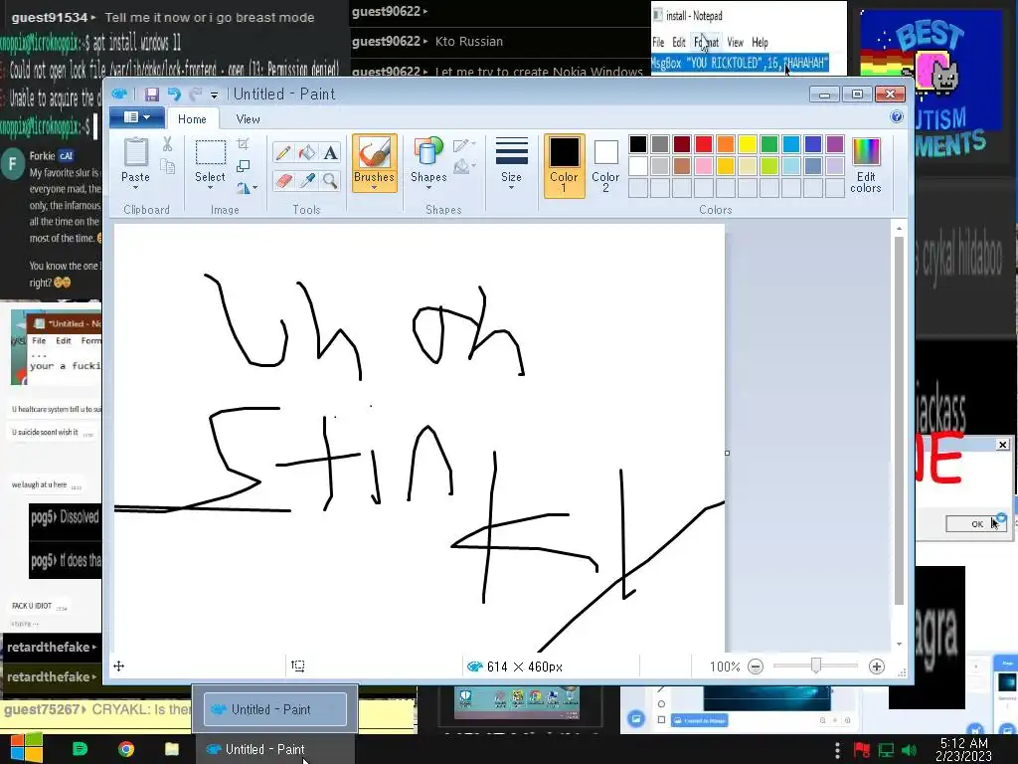
Task: Click Untitled - Paint taskbar button
Action: [275, 749]
